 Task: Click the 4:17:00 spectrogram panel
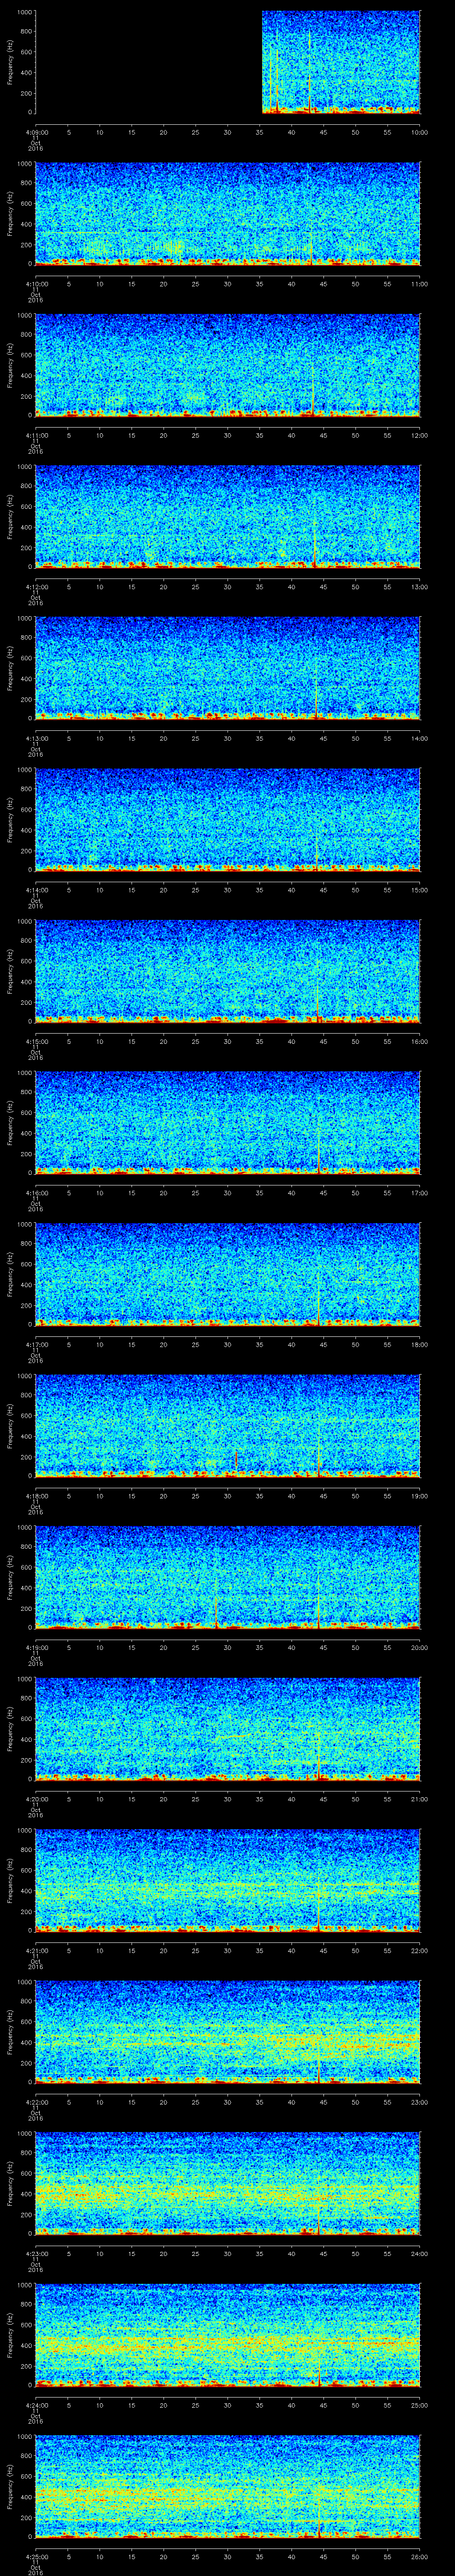(227, 1273)
